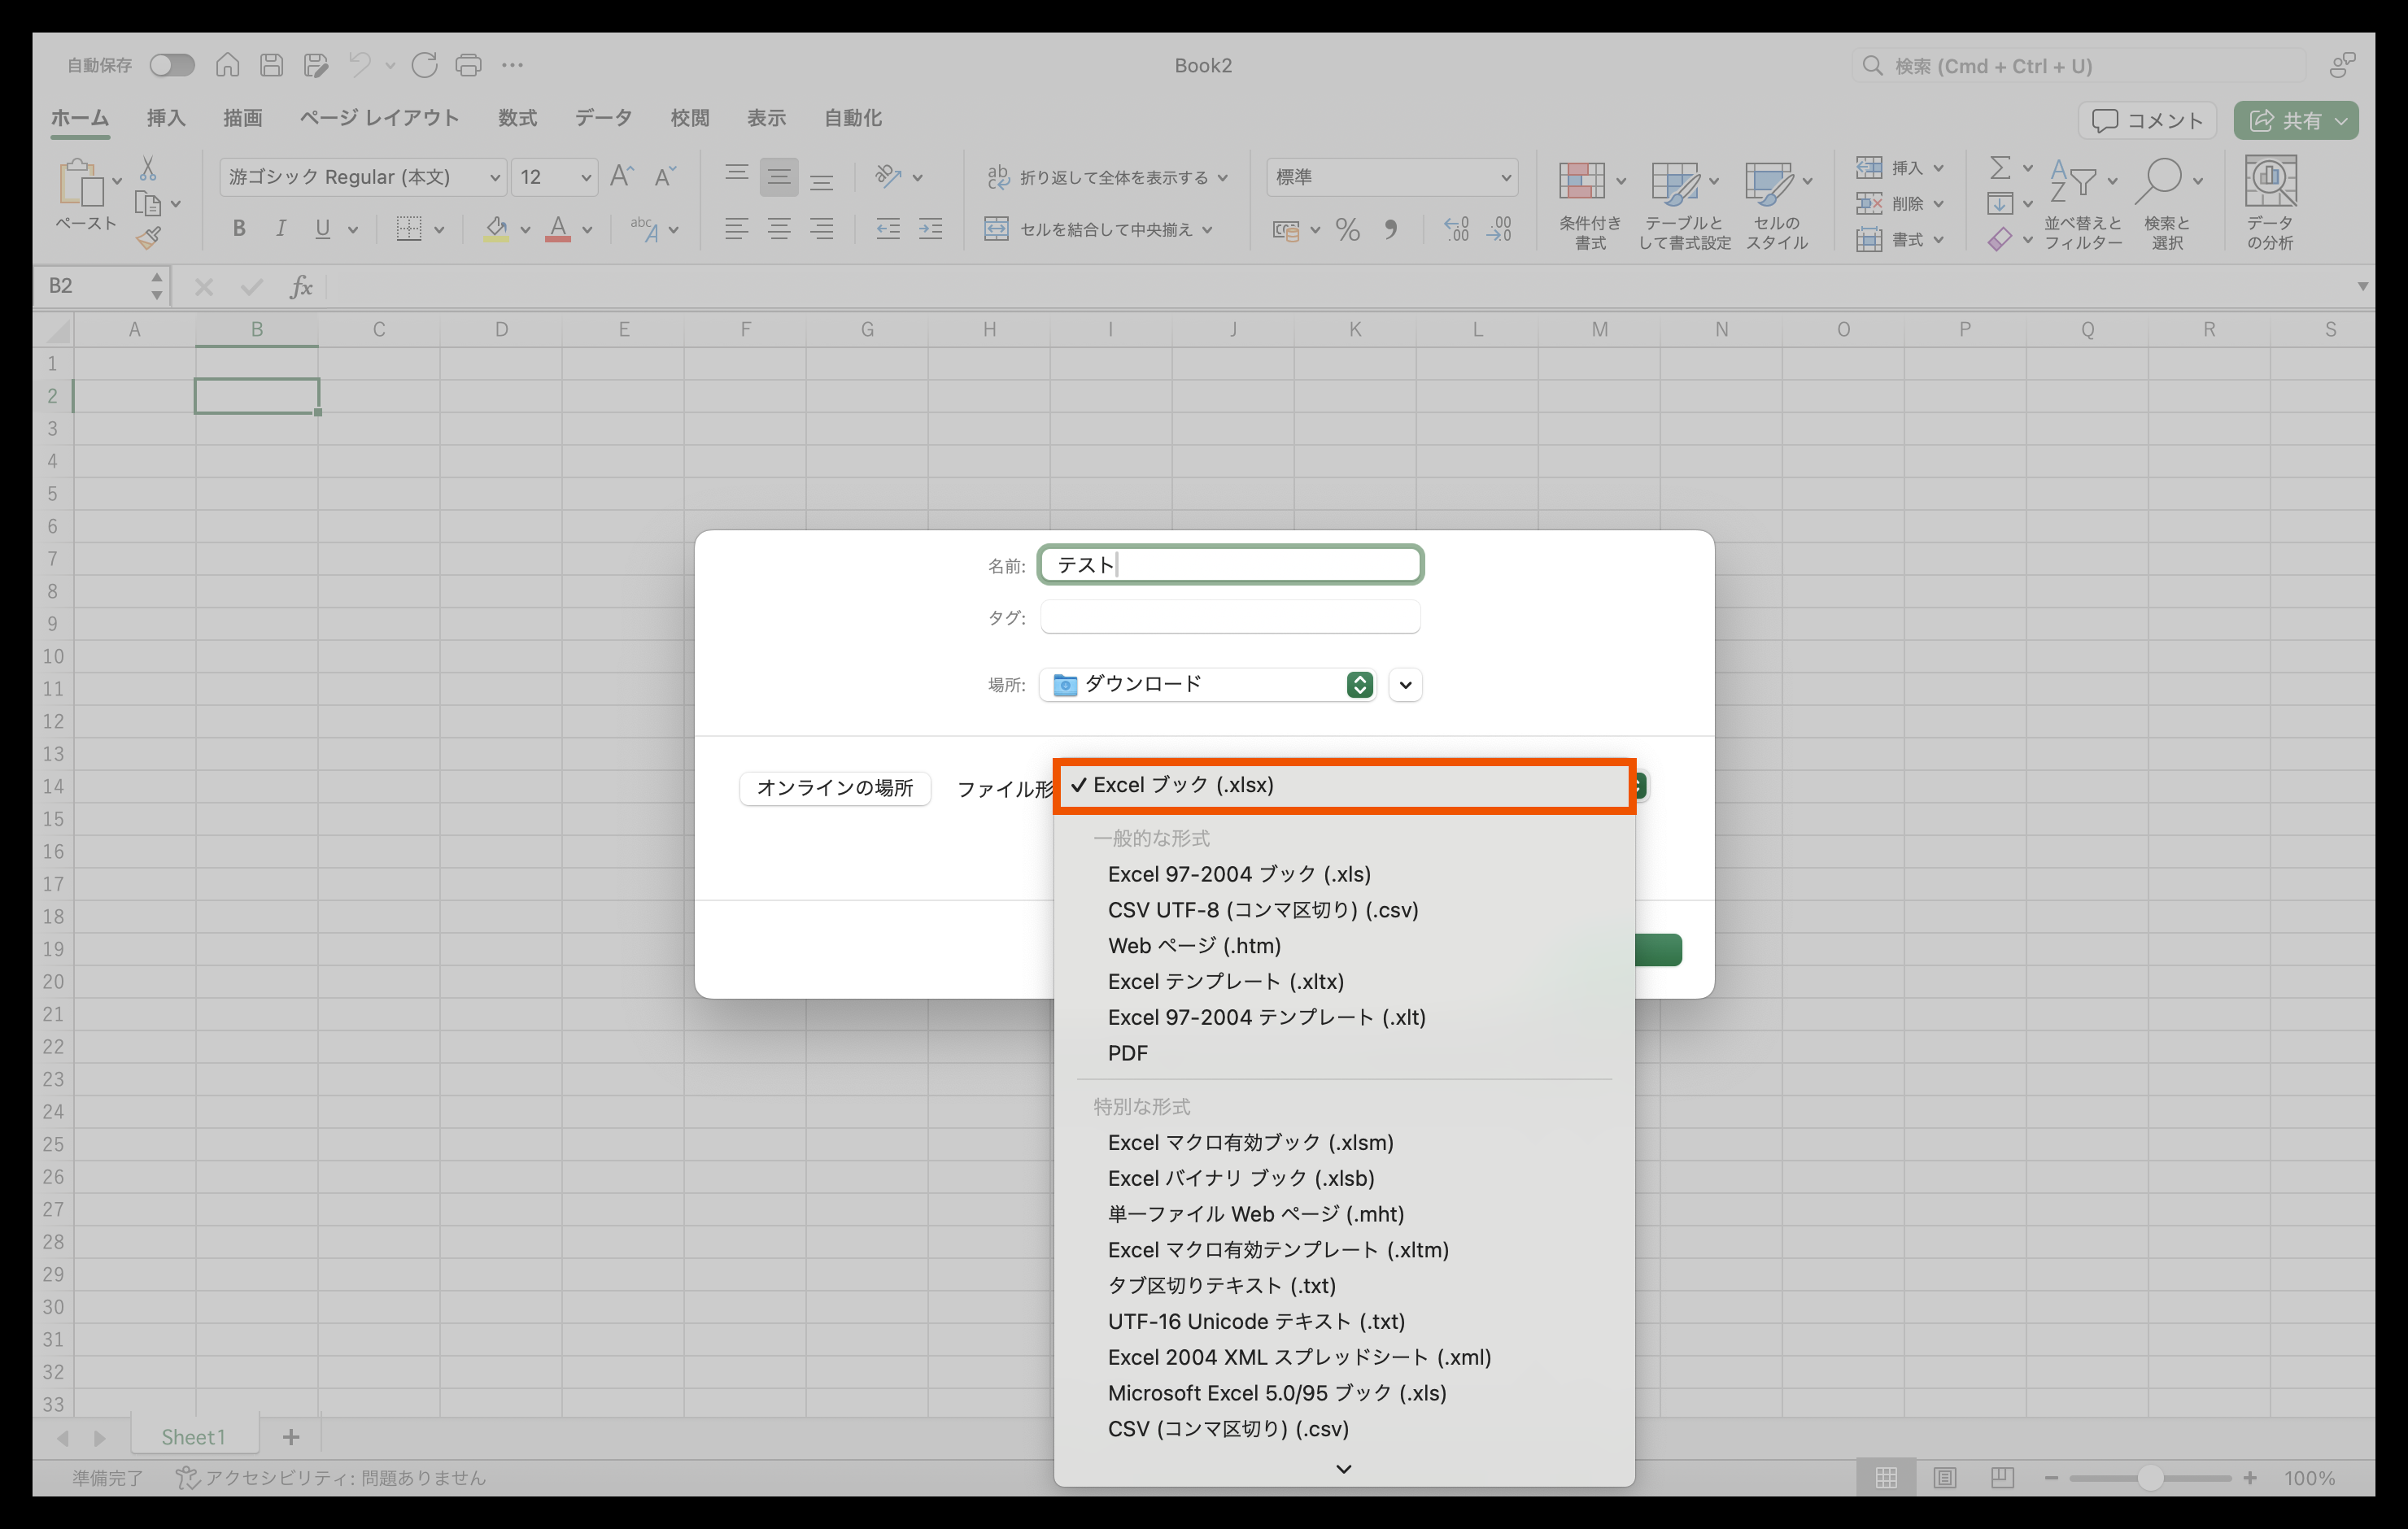Increase font size with large A icon

(622, 177)
